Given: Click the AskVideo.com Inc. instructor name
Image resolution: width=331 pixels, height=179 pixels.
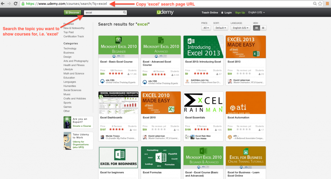Looking at the screenshot, I should point(200,80).
